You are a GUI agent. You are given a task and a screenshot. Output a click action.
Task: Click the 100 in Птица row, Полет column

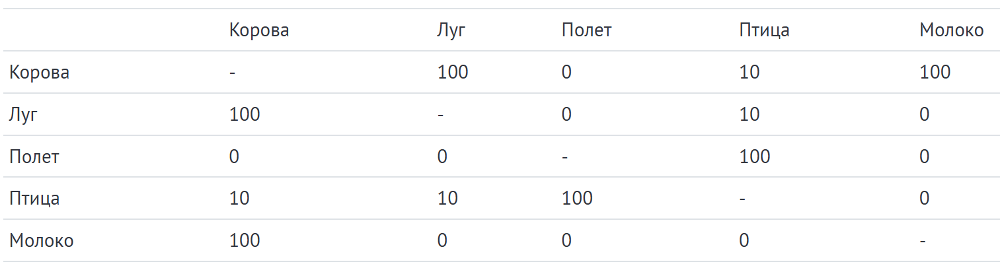[577, 199]
